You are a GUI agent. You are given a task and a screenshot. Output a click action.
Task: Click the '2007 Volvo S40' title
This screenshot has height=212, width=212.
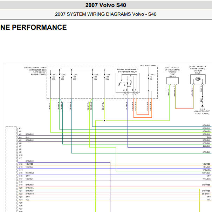pos(105,5)
